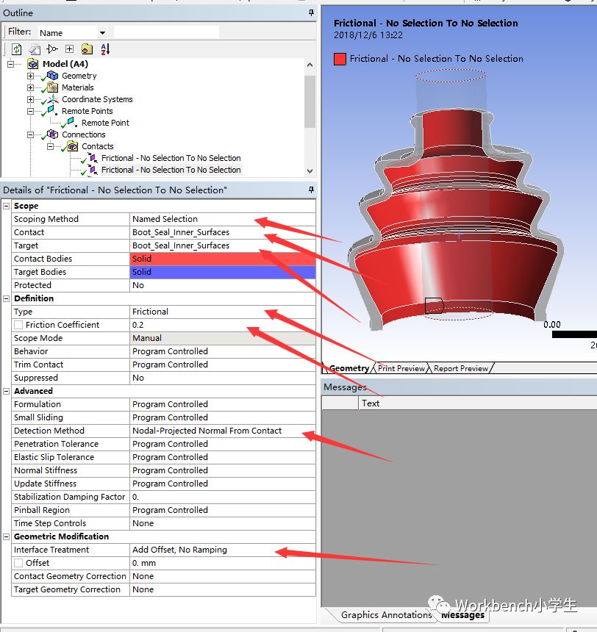Toggle the Offset parameter checkbox
This screenshot has width=597, height=632.
[x=18, y=563]
